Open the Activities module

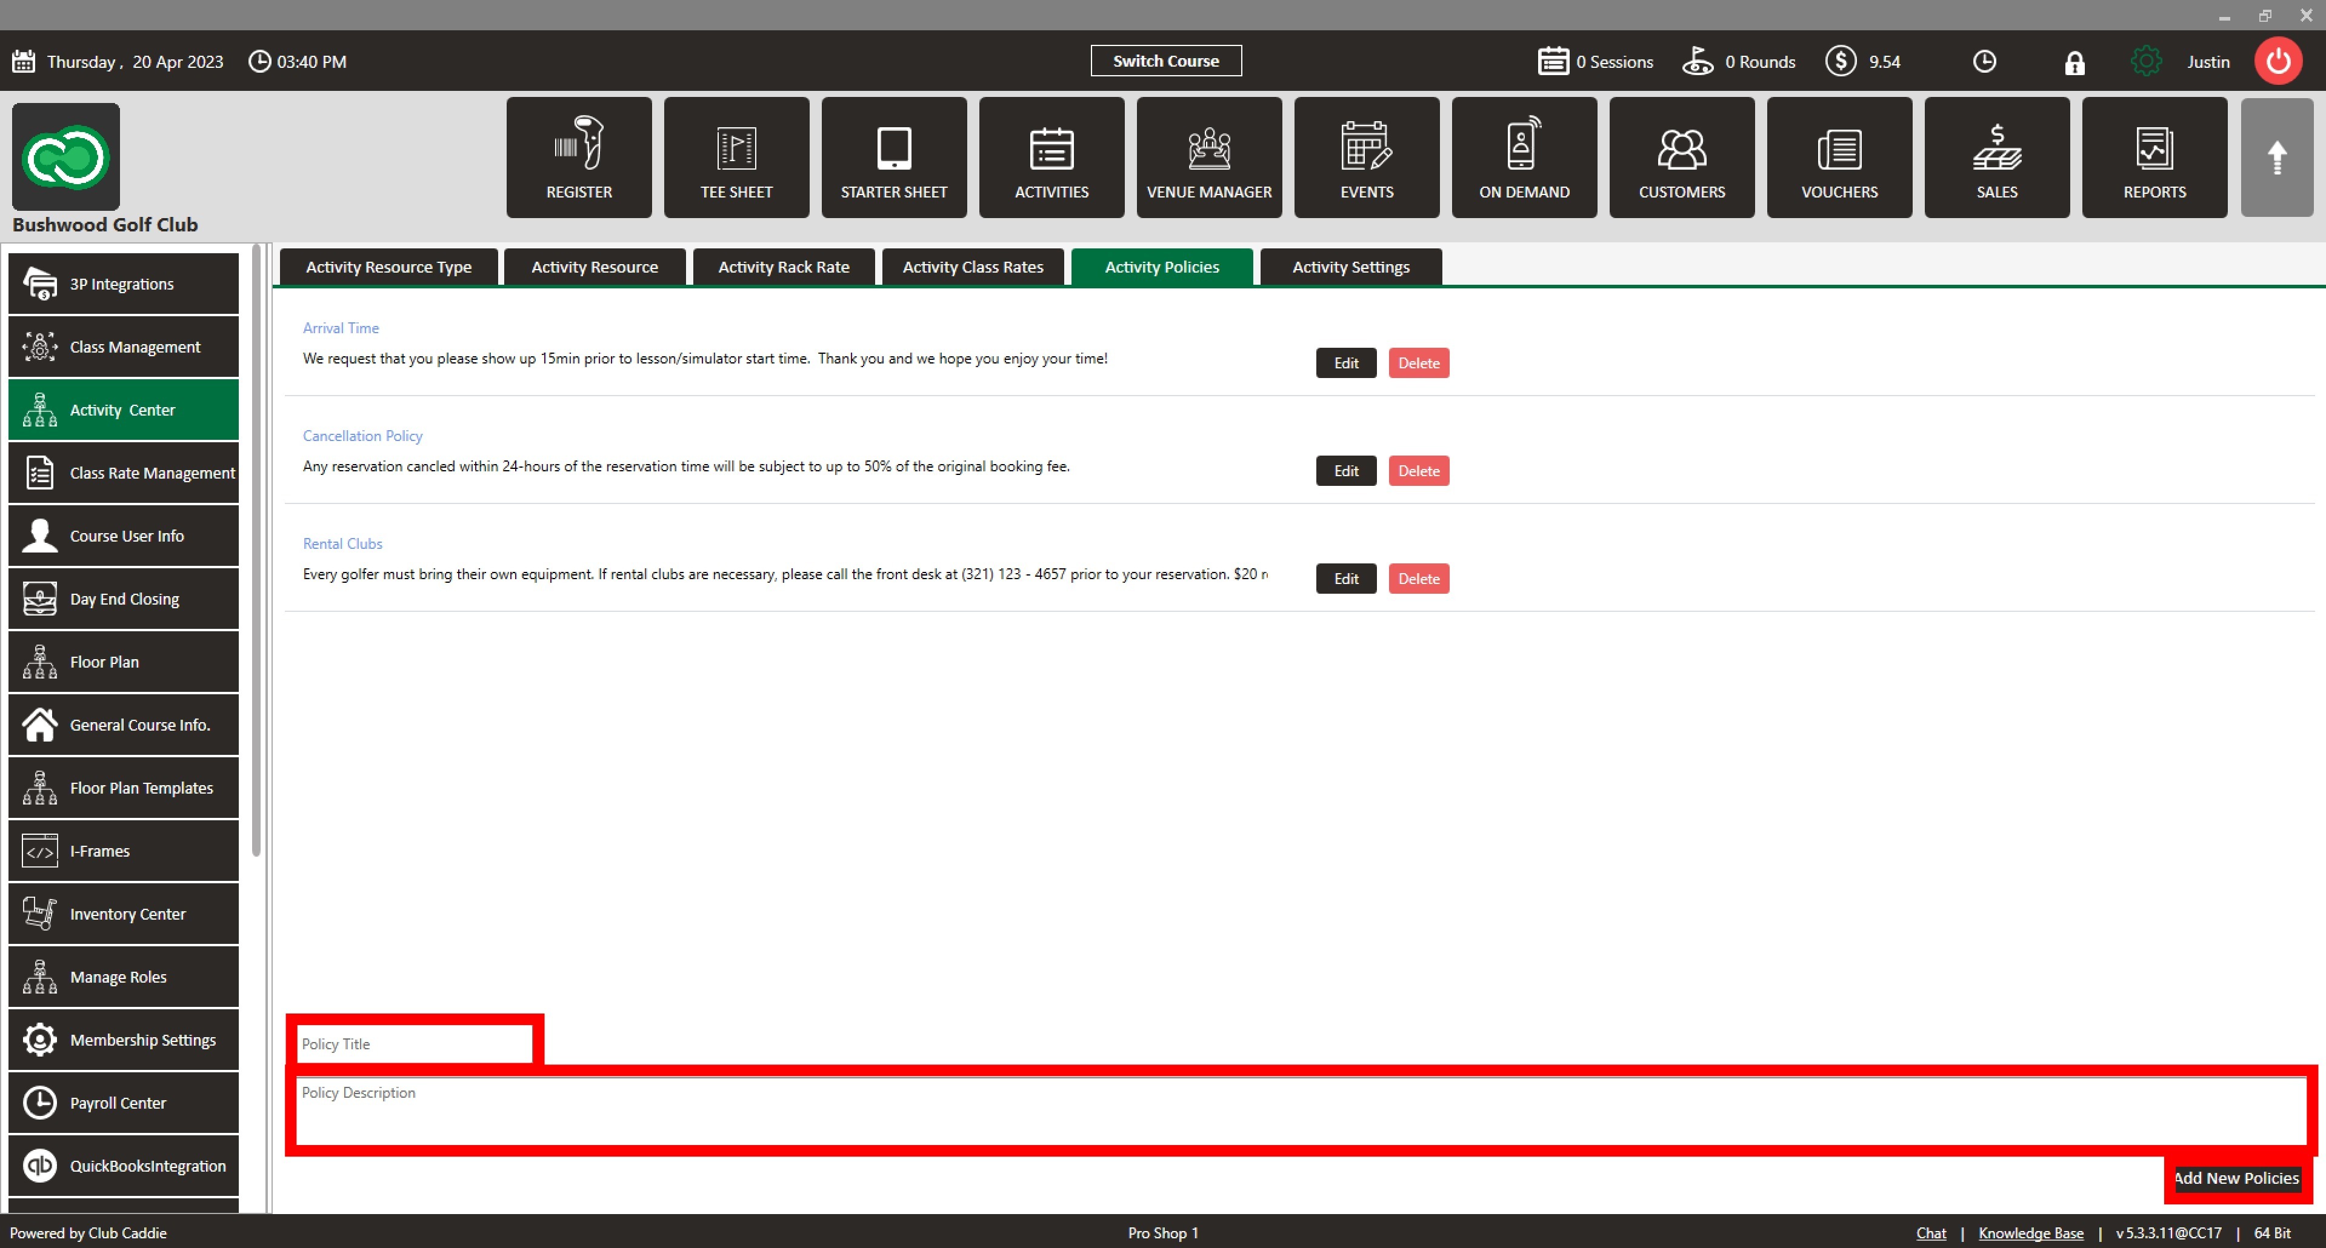tap(1052, 157)
